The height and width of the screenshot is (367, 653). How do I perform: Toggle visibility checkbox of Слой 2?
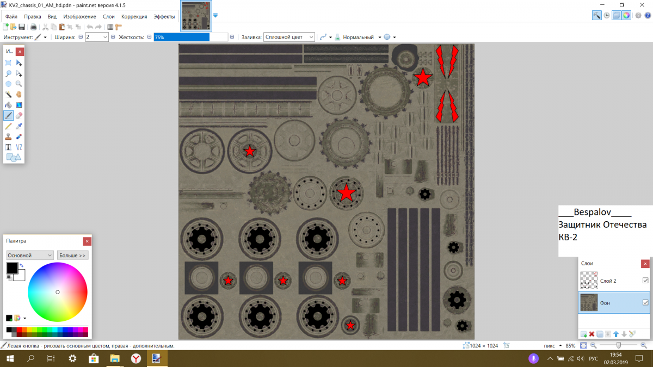(x=645, y=281)
